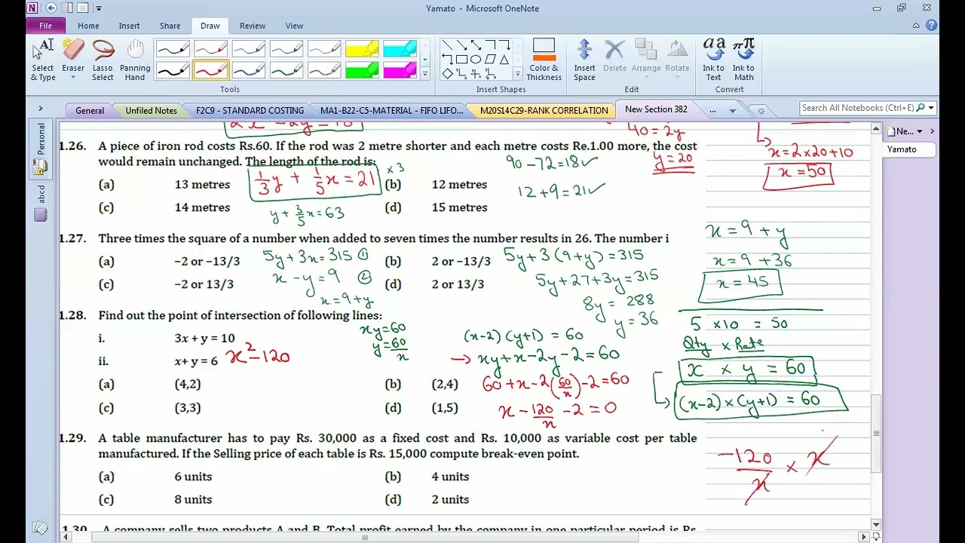Pick the thick gray pen, bottom row

tap(323, 71)
